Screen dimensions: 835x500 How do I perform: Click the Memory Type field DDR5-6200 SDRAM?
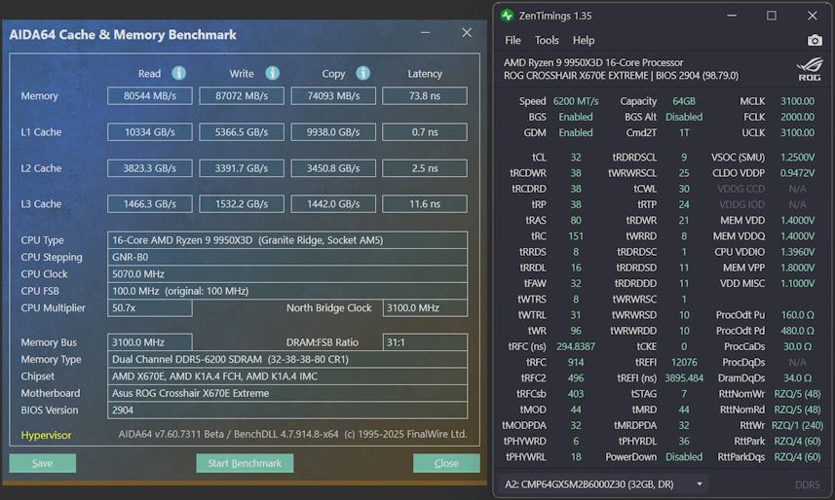click(287, 359)
